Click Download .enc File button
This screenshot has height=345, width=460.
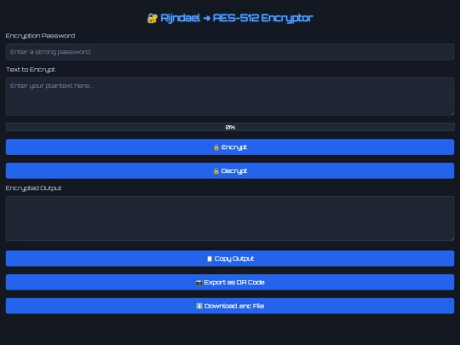[230, 306]
